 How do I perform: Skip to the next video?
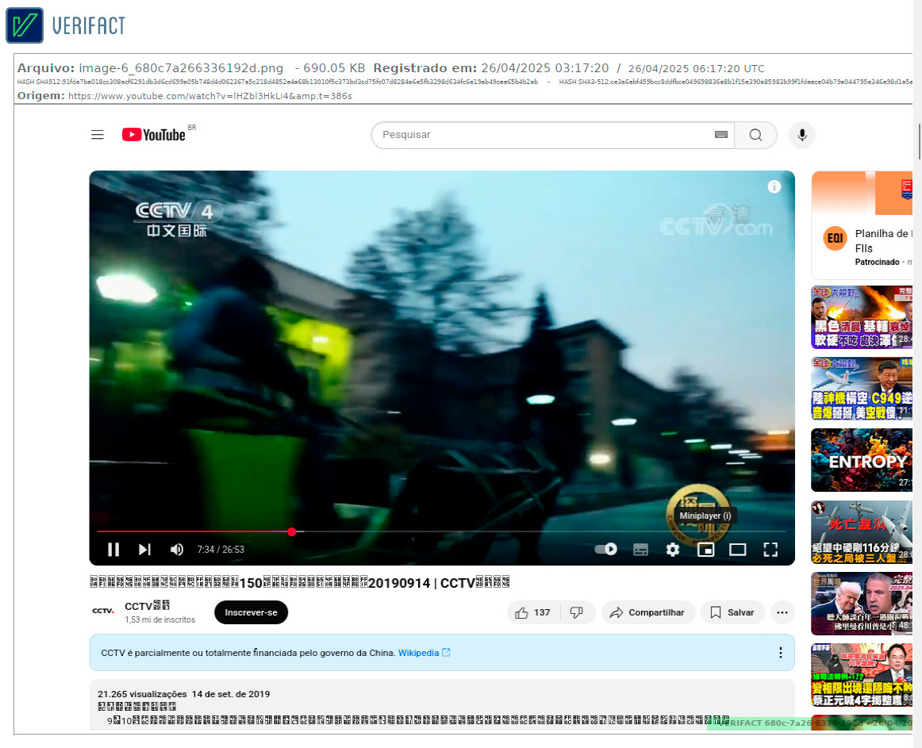coord(144,549)
